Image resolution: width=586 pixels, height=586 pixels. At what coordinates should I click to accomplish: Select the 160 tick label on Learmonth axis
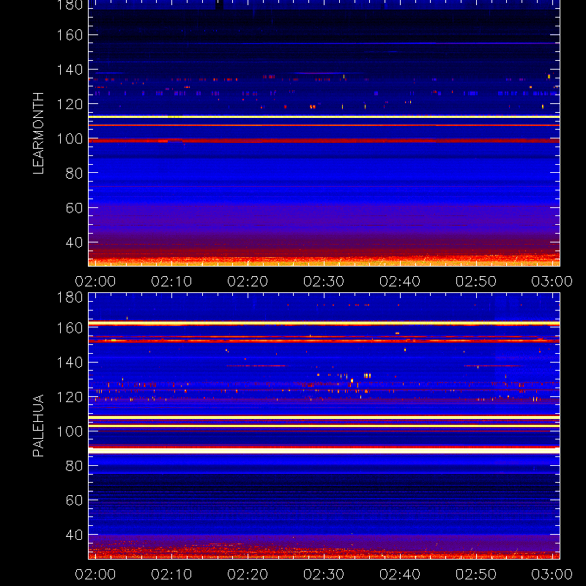pos(70,35)
